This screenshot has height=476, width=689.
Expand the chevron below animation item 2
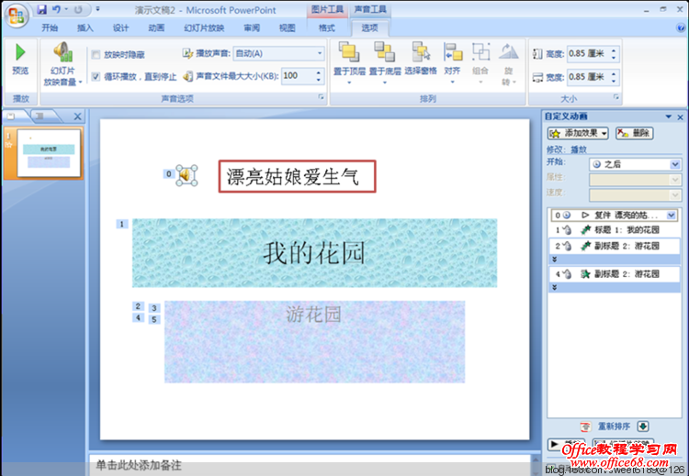point(555,260)
